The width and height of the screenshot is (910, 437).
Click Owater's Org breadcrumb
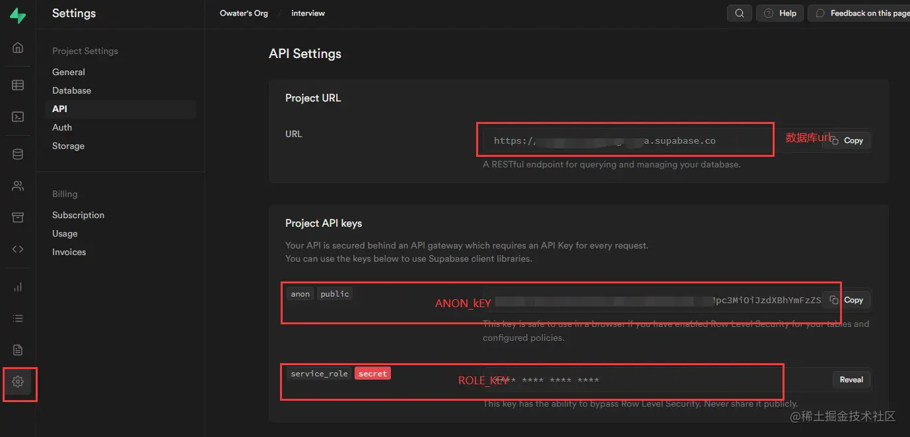244,13
